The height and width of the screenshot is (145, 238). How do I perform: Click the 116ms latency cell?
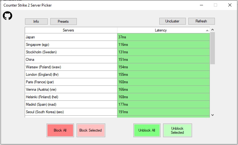[163, 45]
